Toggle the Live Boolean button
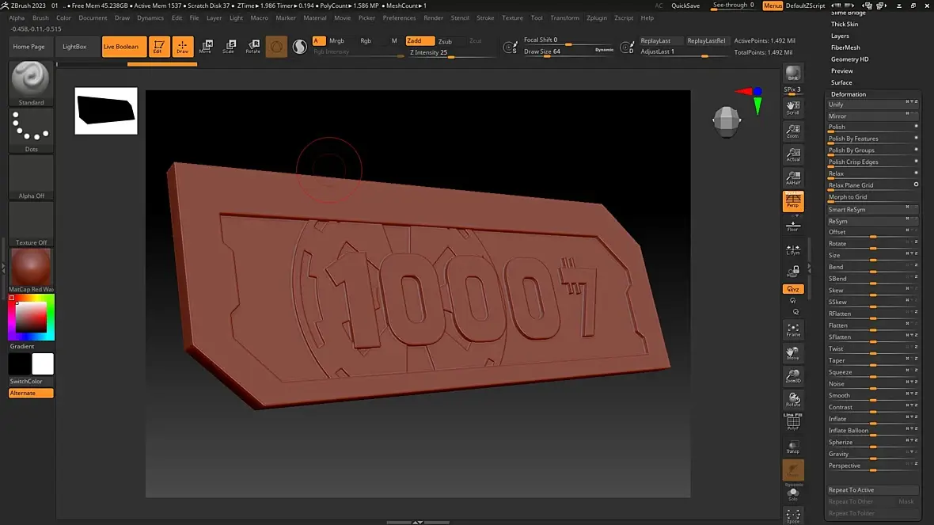Screen dimensions: 934x525 coord(124,47)
